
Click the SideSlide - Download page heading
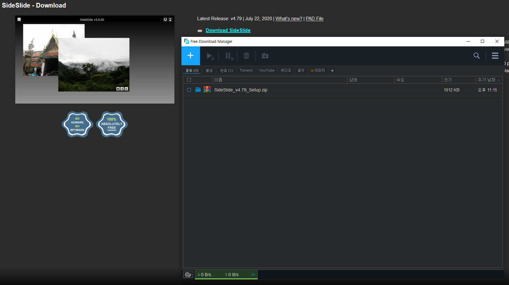pyautogui.click(x=34, y=5)
